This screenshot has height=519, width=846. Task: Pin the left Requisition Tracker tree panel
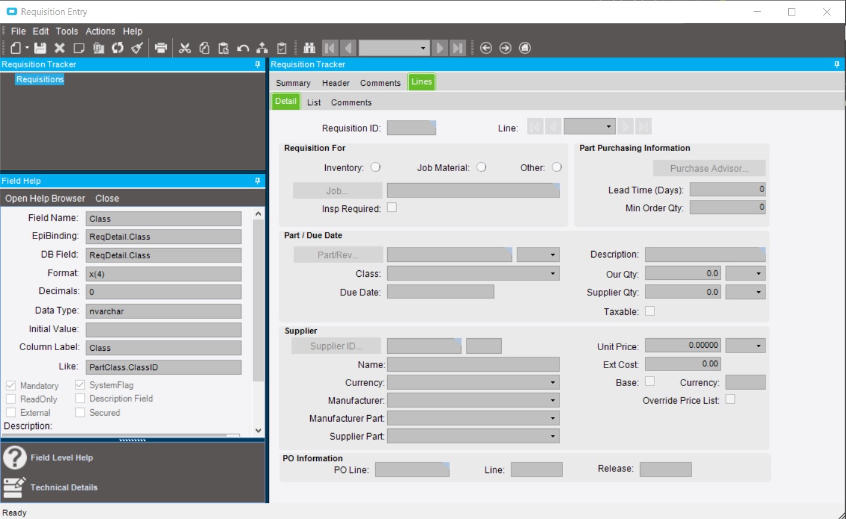pyautogui.click(x=258, y=64)
